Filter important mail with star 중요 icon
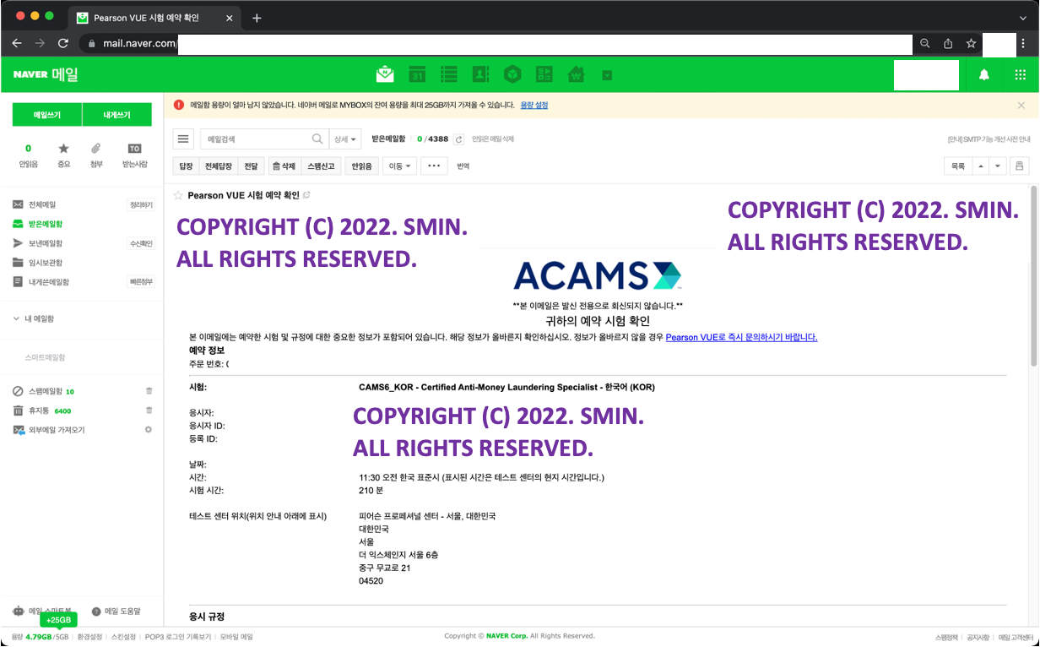Viewport: 1040px width, 647px height. point(63,155)
